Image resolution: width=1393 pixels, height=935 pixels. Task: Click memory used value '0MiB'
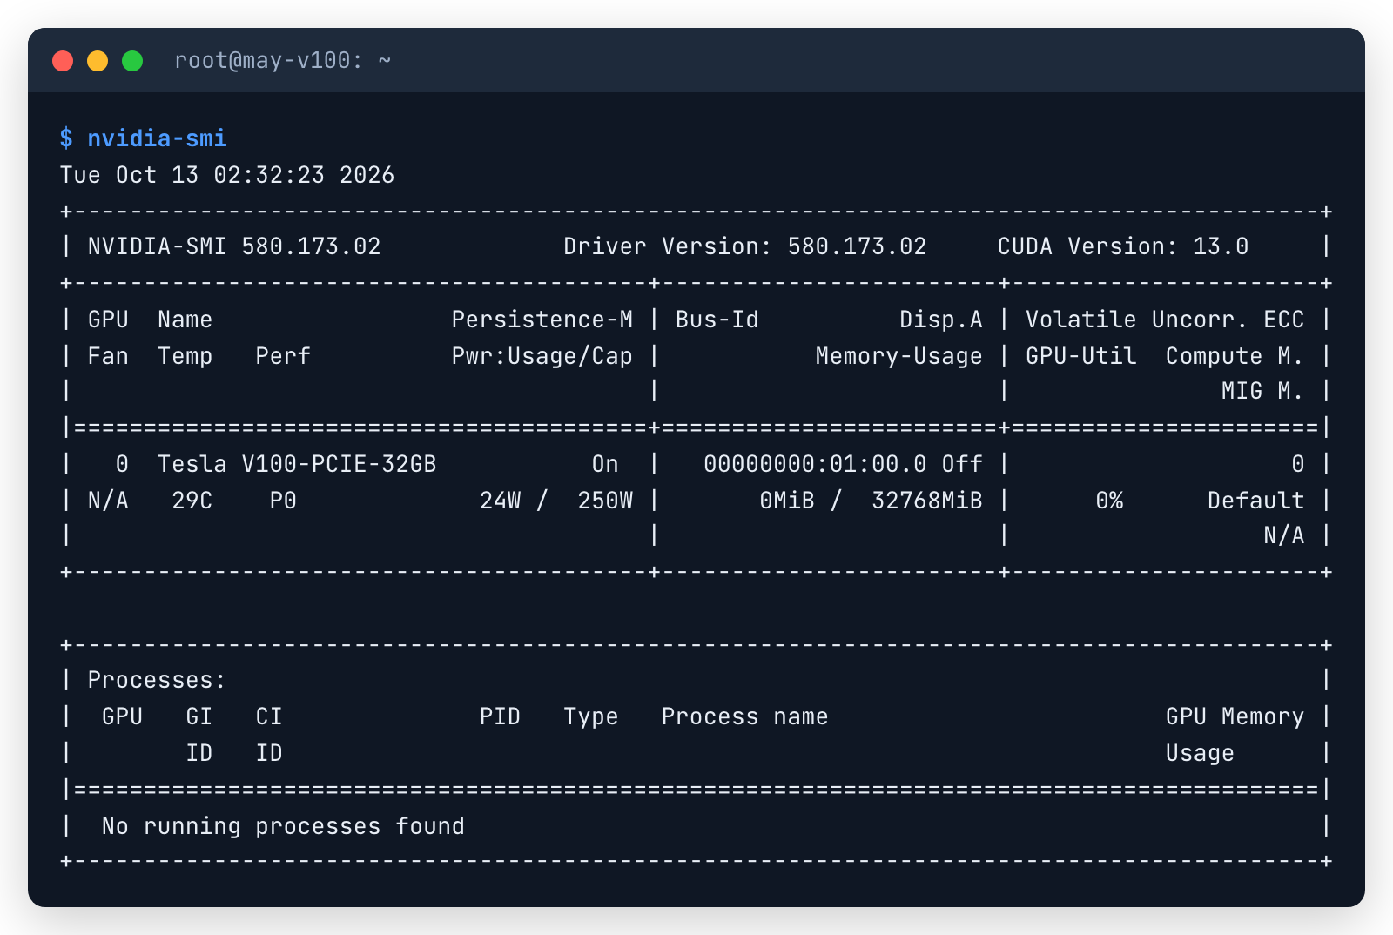tap(787, 501)
